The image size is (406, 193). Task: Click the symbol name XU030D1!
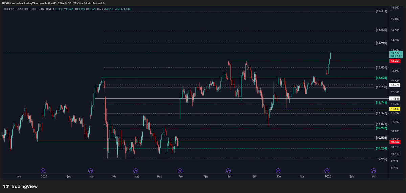tap(9, 9)
